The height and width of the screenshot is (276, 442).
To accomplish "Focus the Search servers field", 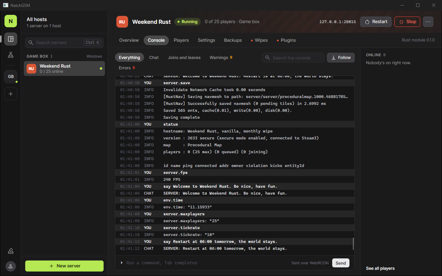I will tap(64, 43).
